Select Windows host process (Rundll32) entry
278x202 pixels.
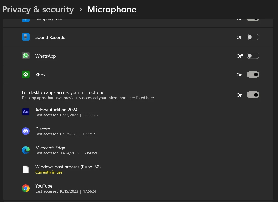pyautogui.click(x=68, y=167)
